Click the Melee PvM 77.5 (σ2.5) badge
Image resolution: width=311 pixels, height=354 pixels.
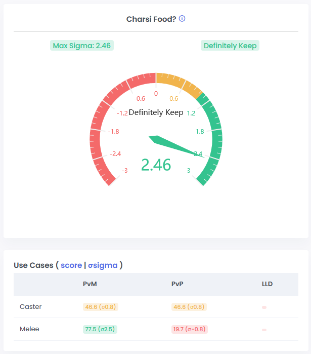point(101,329)
